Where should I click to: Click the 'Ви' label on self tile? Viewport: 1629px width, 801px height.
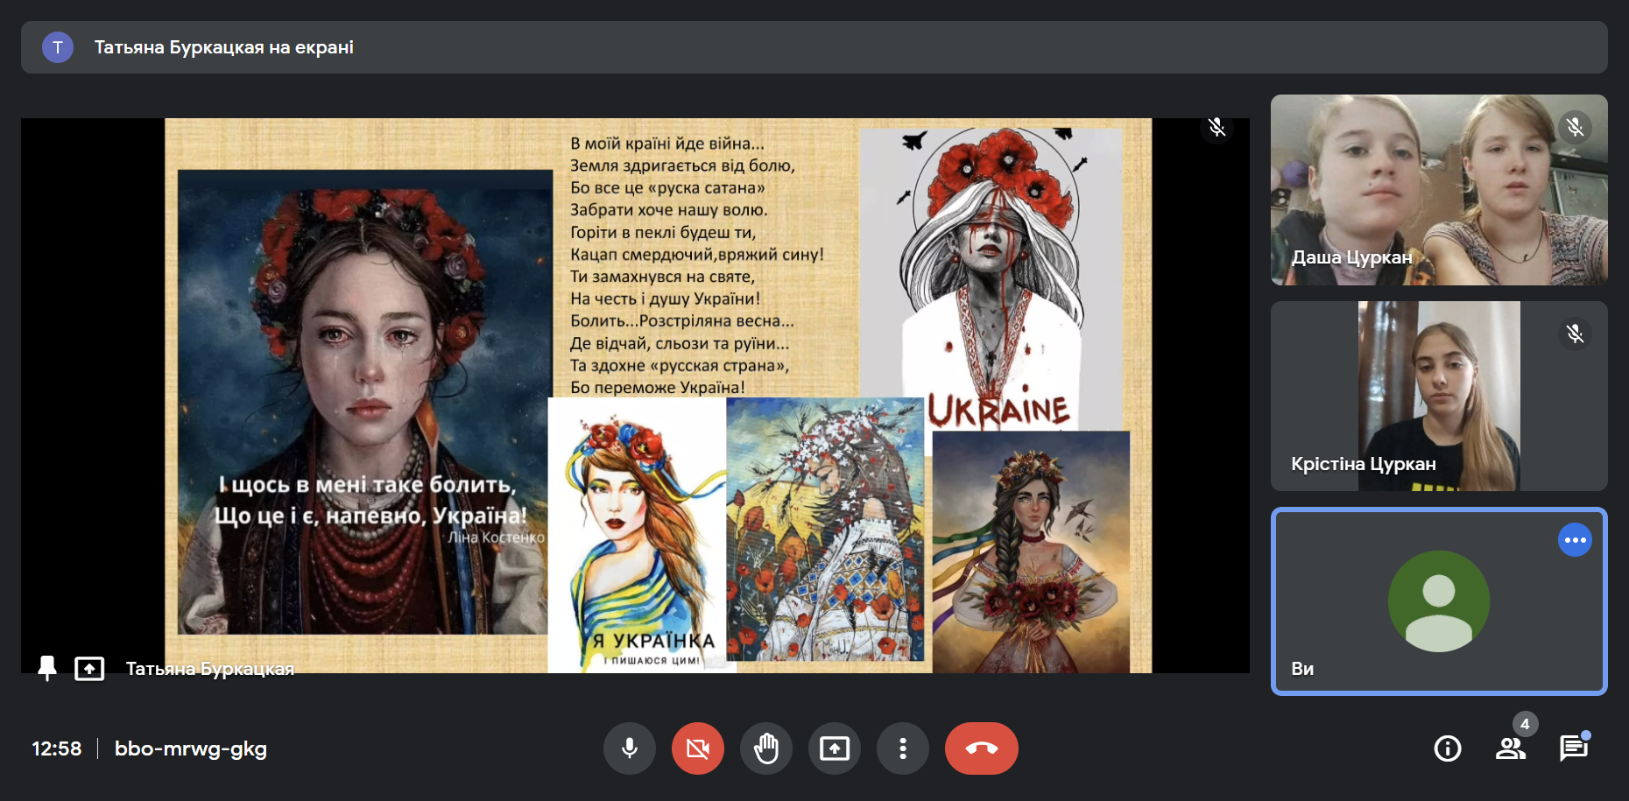click(x=1302, y=669)
